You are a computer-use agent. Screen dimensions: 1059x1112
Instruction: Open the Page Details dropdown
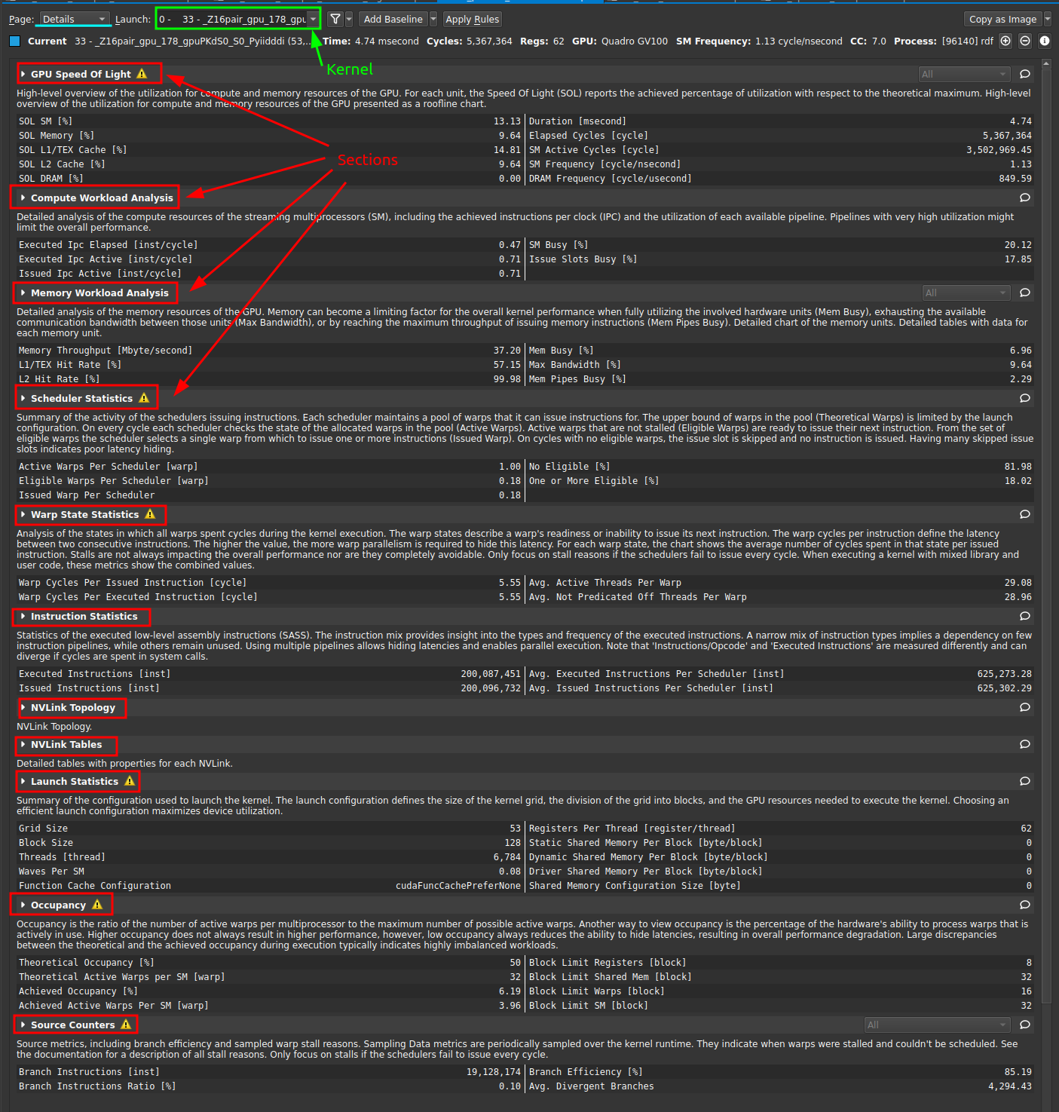tap(74, 19)
